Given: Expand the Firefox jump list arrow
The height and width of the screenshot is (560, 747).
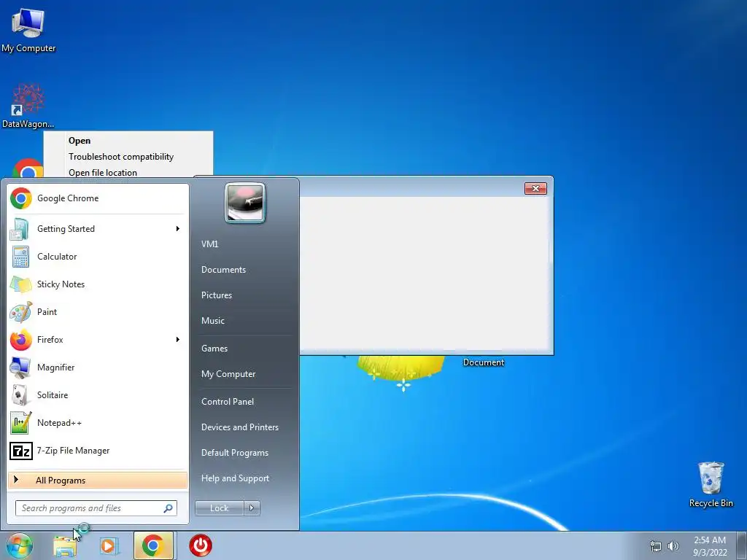Looking at the screenshot, I should pos(178,340).
